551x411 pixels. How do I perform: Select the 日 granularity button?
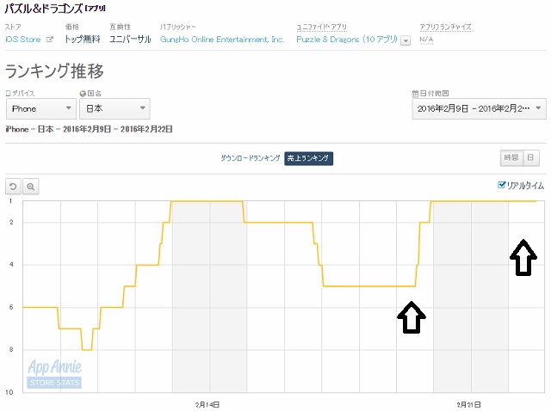coord(531,157)
